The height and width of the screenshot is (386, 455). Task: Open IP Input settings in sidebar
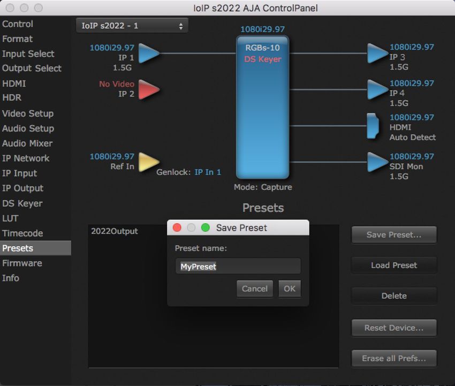coord(20,173)
